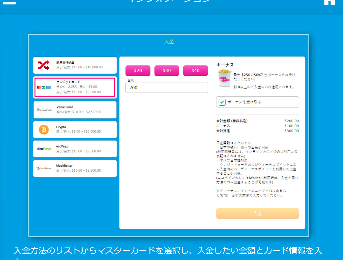Choose the $30 quick amount button
This screenshot has height=260, width=343.
point(167,71)
